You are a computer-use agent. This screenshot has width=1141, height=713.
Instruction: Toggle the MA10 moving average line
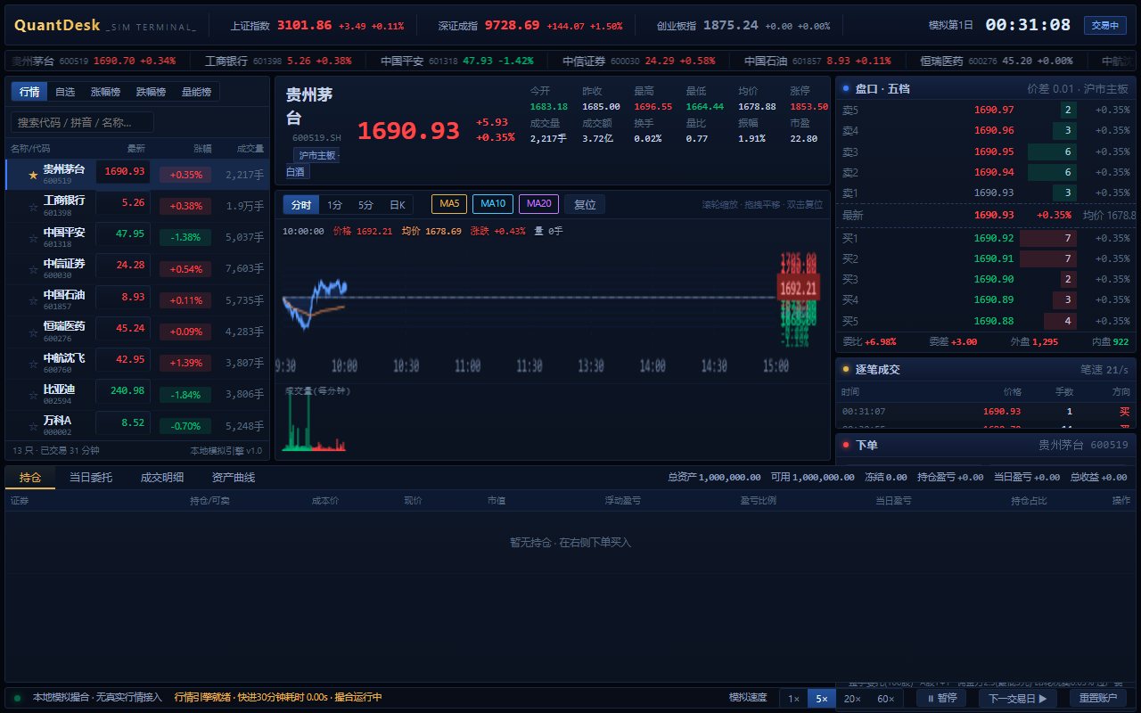(493, 204)
